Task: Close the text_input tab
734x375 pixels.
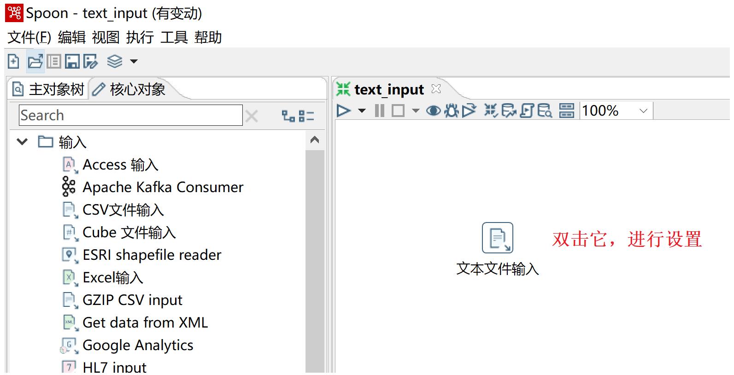Action: point(436,88)
